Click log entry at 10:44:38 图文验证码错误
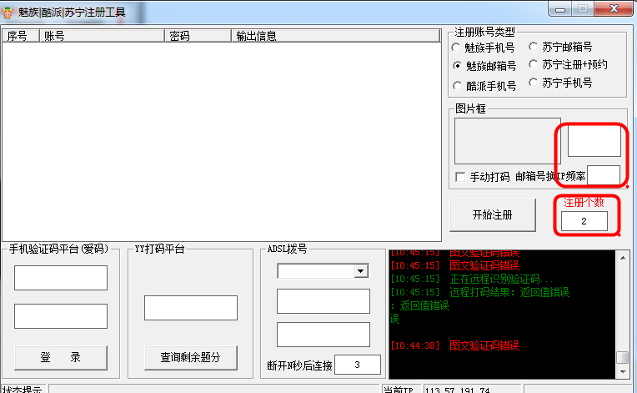Screen dimensions: 637x393 point(455,345)
